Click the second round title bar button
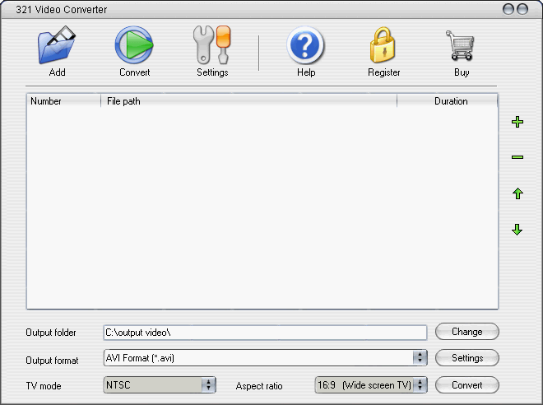 [x=522, y=9]
